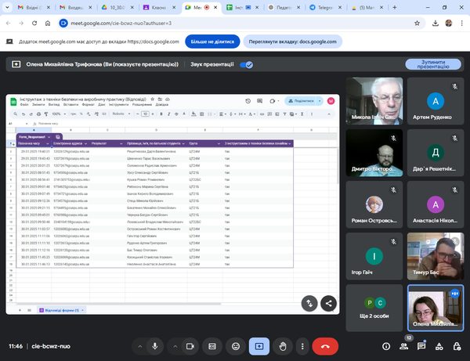This screenshot has height=361, width=470.
Task: Turn off the camera button
Action: (x=190, y=345)
